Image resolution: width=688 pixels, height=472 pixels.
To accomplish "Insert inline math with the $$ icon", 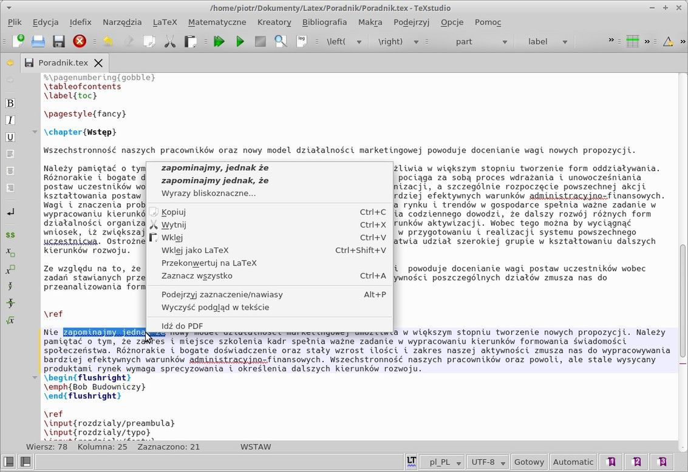I will pyautogui.click(x=10, y=235).
